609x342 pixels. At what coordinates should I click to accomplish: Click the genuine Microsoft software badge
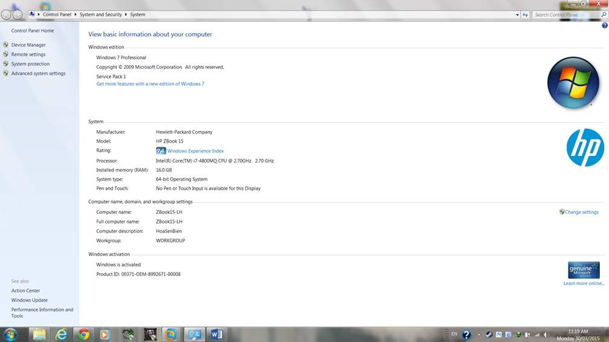tap(584, 270)
